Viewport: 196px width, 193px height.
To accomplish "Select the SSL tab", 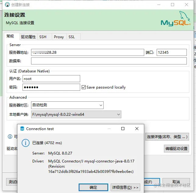I will point(73,37).
